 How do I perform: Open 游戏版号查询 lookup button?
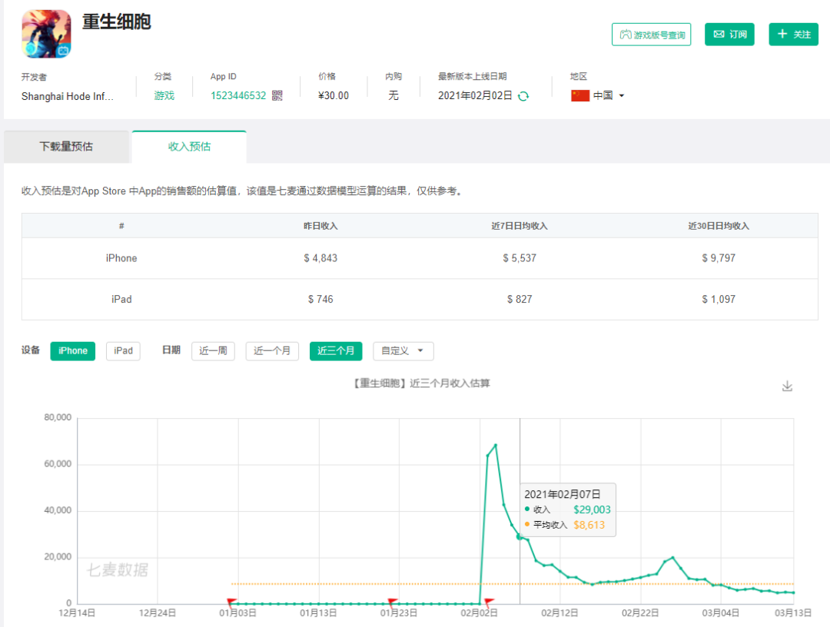[652, 35]
